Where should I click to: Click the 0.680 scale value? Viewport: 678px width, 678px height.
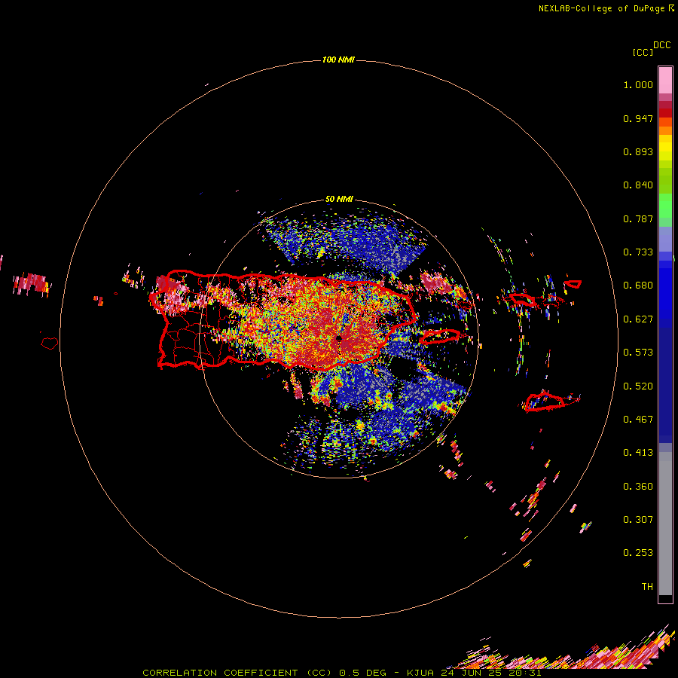638,286
